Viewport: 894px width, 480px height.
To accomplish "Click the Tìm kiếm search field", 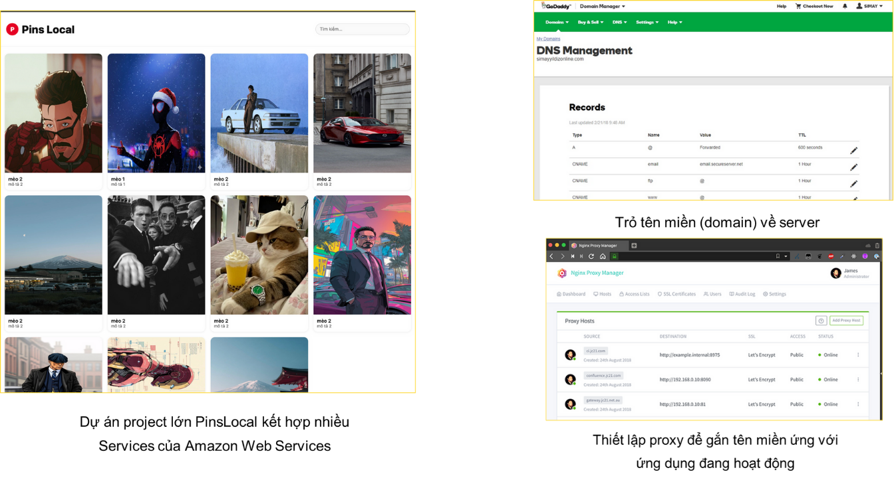I will (x=362, y=29).
